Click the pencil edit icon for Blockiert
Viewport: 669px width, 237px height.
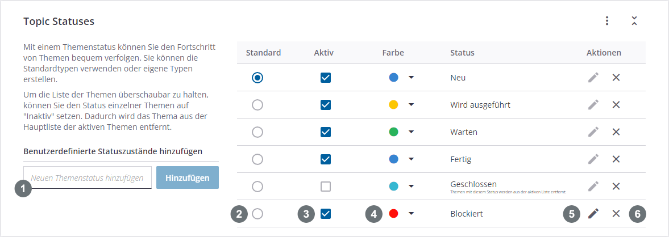click(593, 214)
